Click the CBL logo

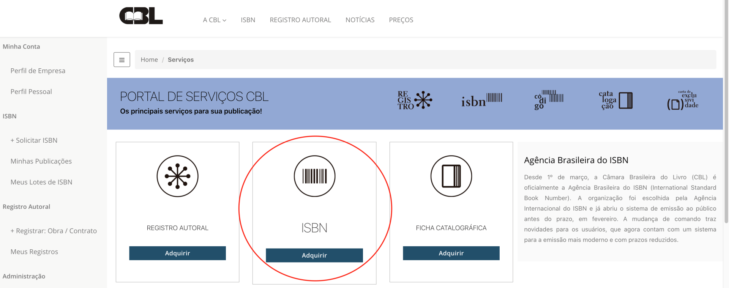coord(141,16)
